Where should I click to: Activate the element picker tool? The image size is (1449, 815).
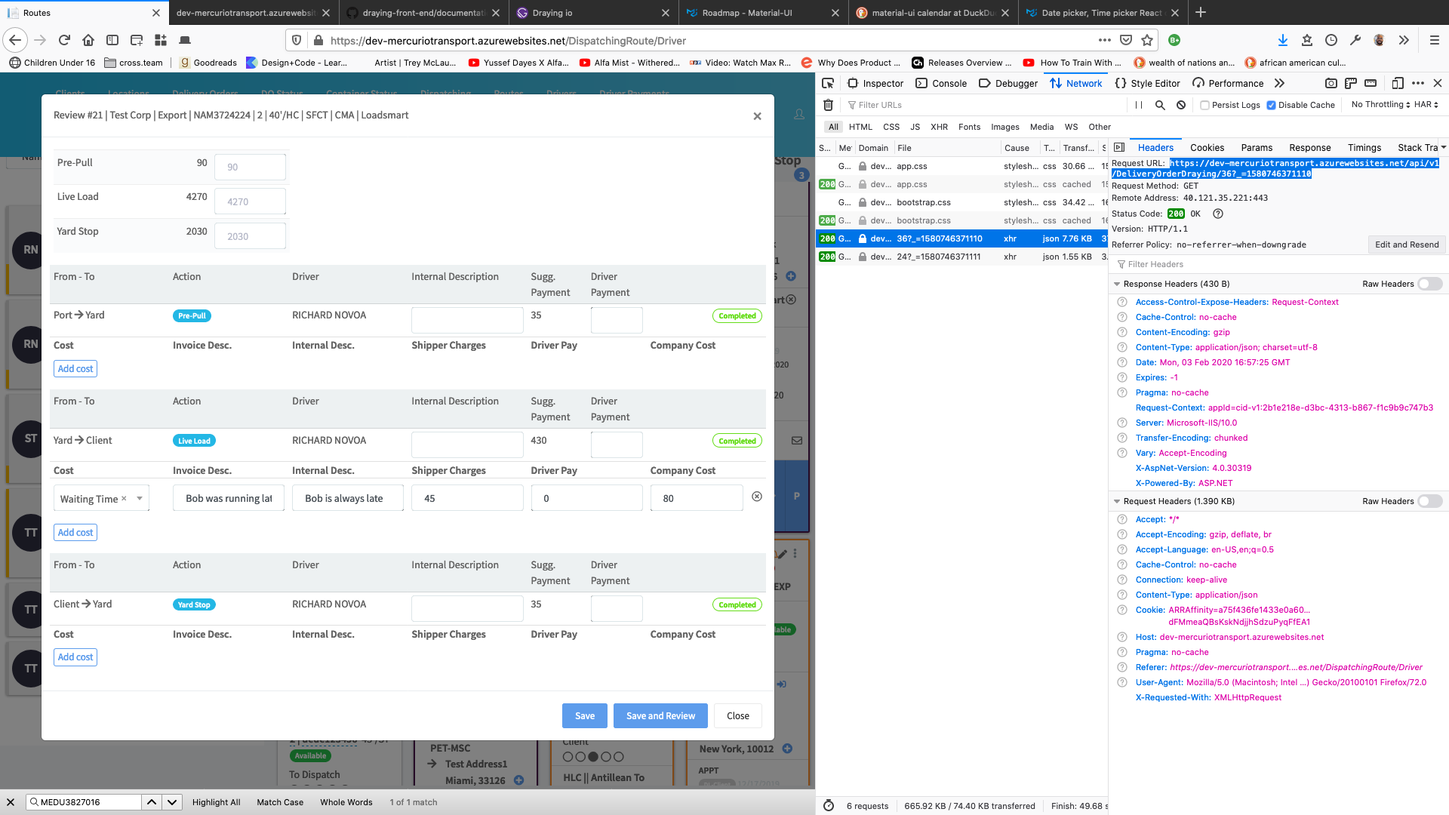pos(828,83)
